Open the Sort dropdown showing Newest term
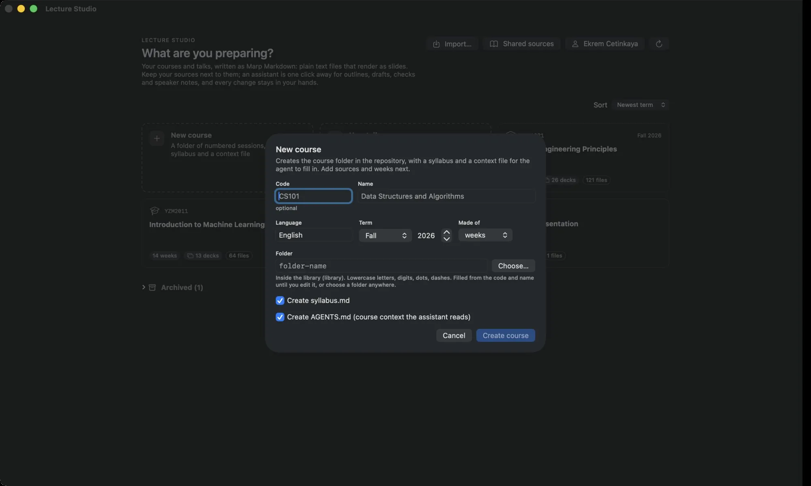Viewport: 811px width, 486px height. (x=640, y=105)
